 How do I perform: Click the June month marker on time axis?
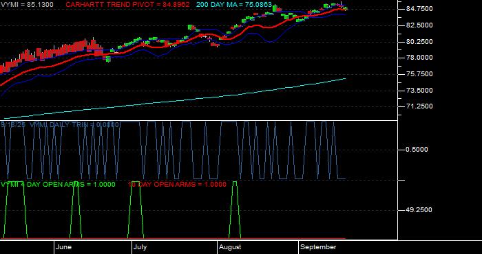(63, 247)
